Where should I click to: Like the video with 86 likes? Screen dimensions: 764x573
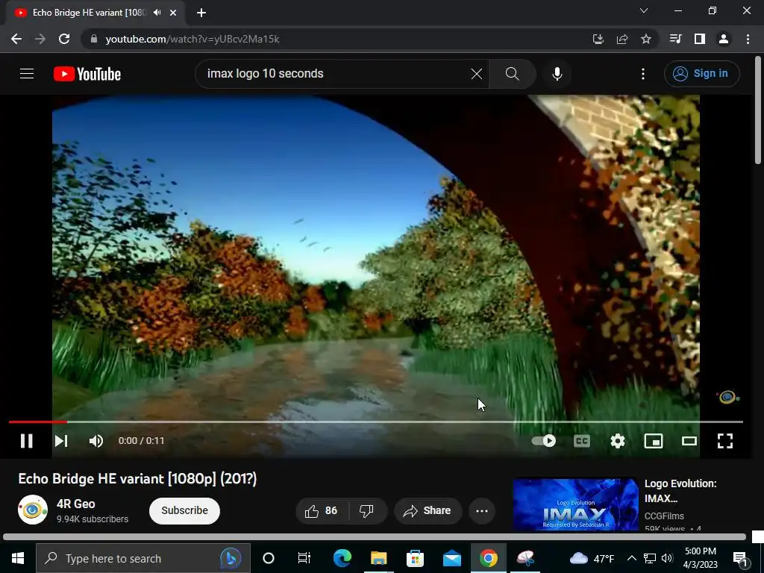(x=321, y=510)
